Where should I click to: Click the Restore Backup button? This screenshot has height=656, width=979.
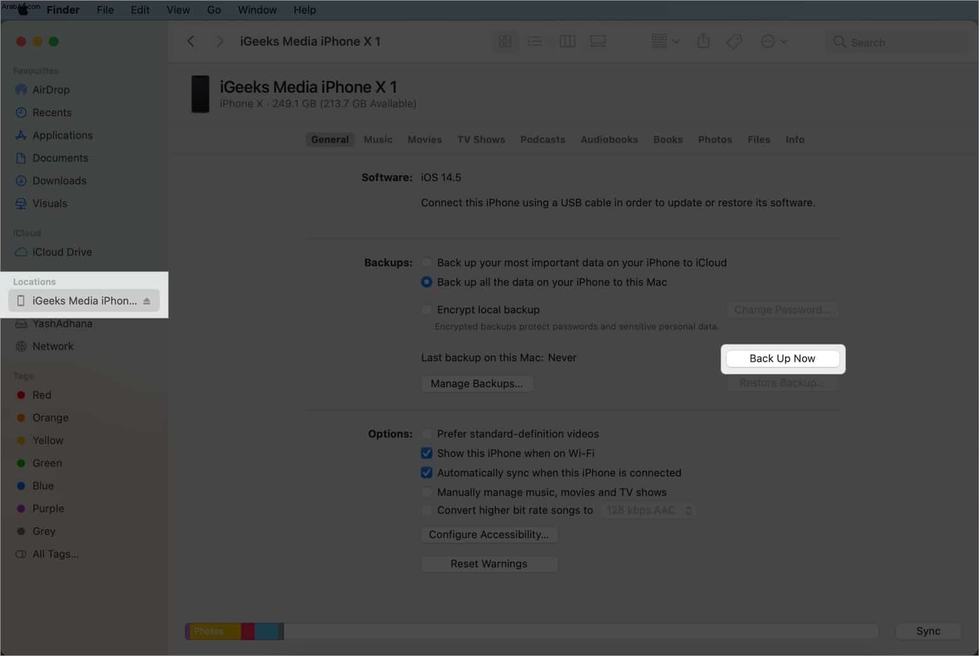click(782, 383)
